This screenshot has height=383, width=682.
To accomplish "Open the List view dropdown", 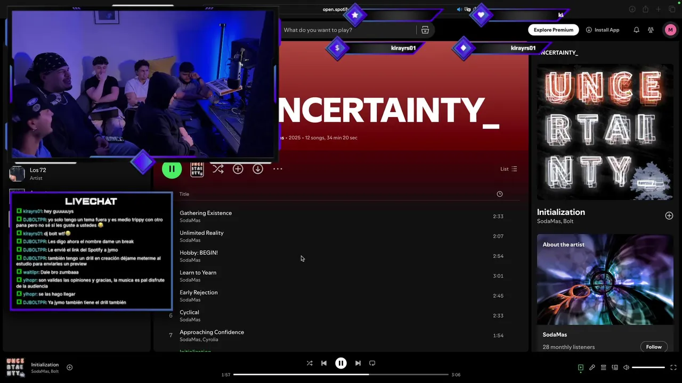I will [x=508, y=169].
